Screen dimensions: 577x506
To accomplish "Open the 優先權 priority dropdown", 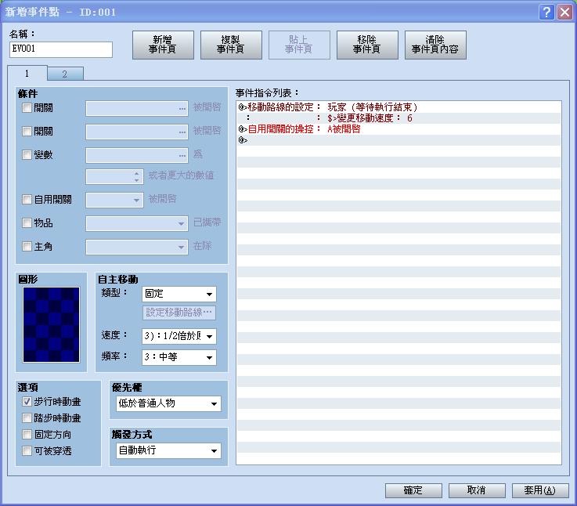I will pos(168,403).
